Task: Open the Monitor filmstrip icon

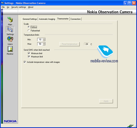Action: [x=10, y=49]
